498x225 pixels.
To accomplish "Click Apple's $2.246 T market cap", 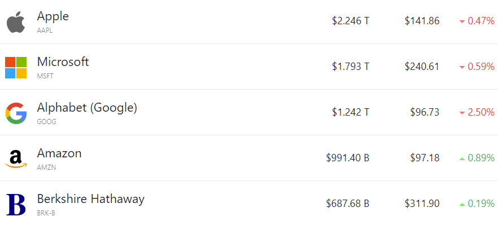I will [x=351, y=21].
